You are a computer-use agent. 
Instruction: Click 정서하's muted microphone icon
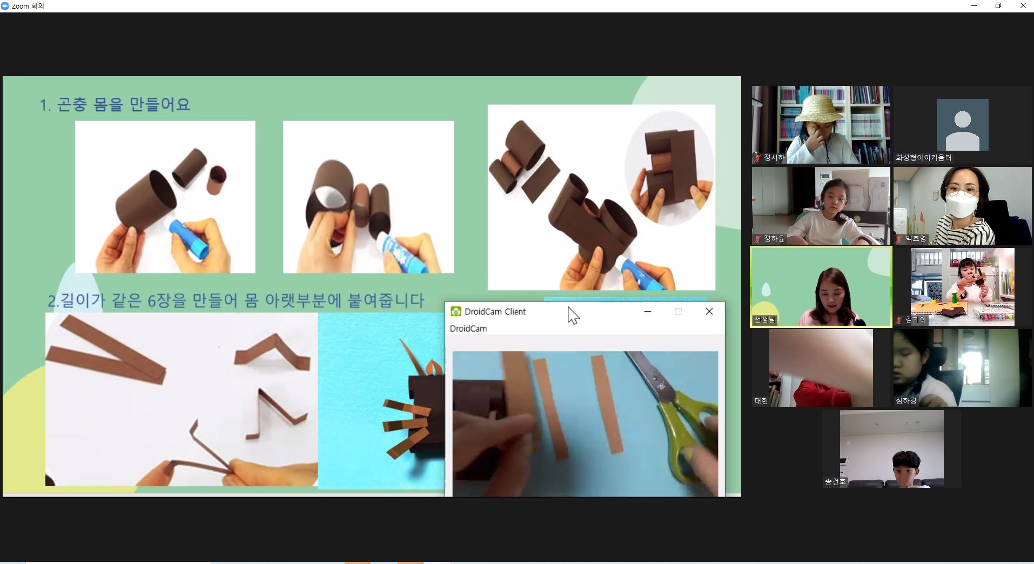pyautogui.click(x=757, y=158)
